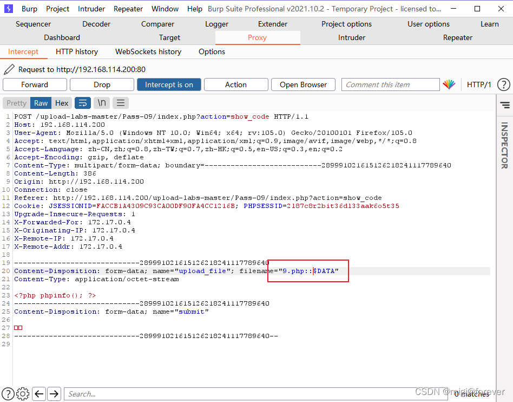Switch to the Extender tab
The width and height of the screenshot is (513, 402).
point(273,24)
